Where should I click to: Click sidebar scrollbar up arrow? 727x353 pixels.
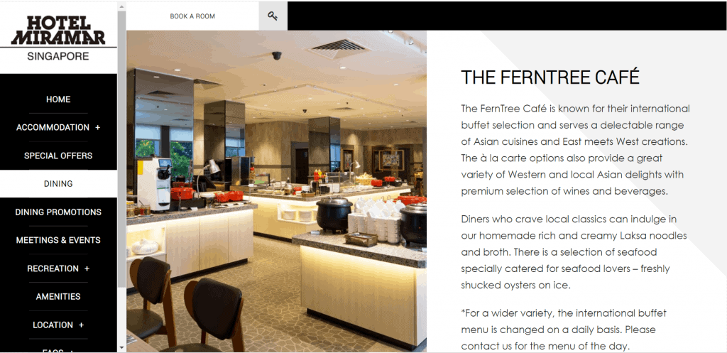(x=121, y=6)
